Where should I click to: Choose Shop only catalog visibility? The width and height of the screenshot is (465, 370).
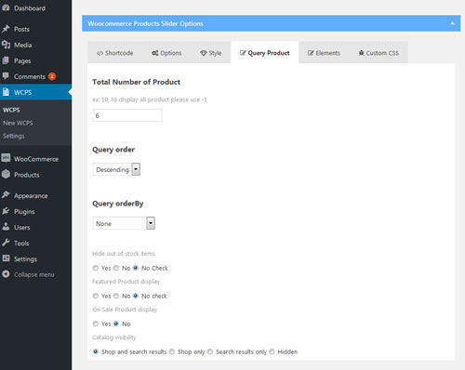(x=172, y=351)
